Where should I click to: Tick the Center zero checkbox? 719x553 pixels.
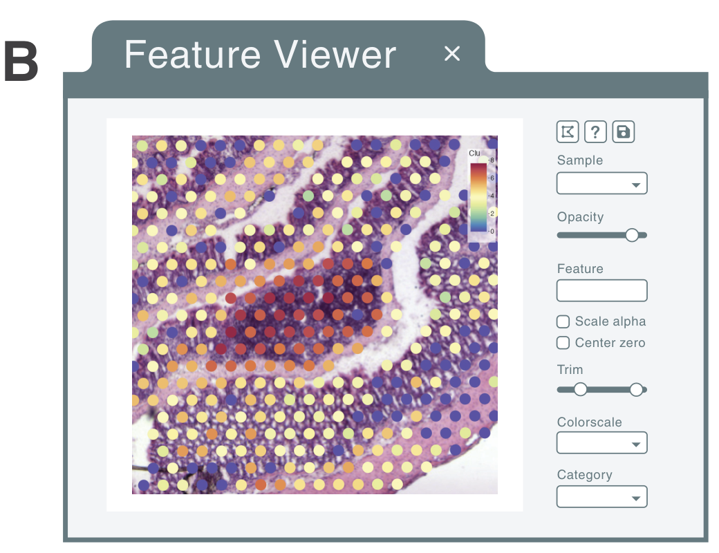pos(563,343)
